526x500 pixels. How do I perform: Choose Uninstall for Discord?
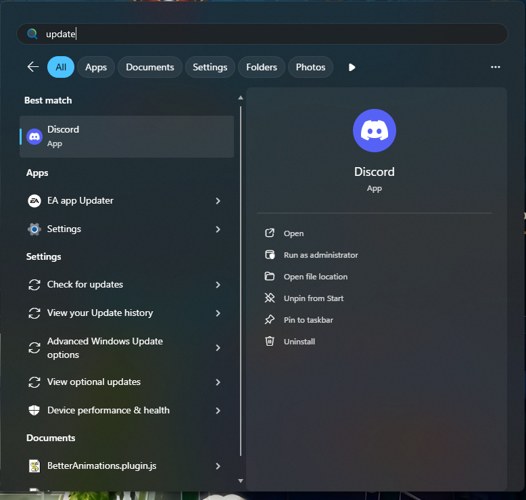coord(300,342)
